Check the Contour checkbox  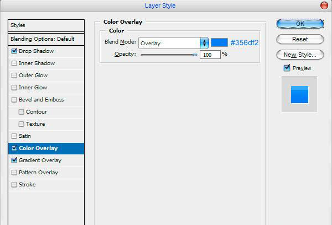pyautogui.click(x=21, y=112)
